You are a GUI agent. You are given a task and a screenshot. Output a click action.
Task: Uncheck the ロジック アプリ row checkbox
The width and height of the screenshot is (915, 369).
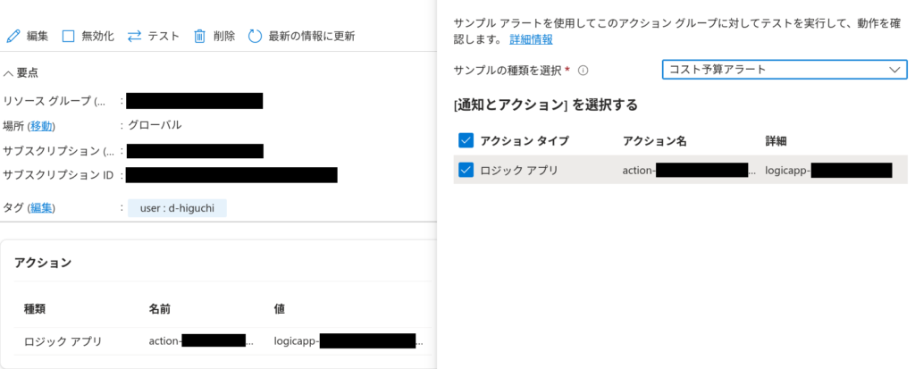point(466,170)
